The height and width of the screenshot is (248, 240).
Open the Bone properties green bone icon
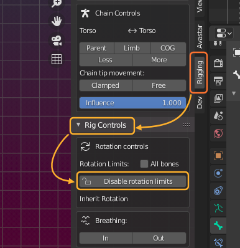[218, 226]
